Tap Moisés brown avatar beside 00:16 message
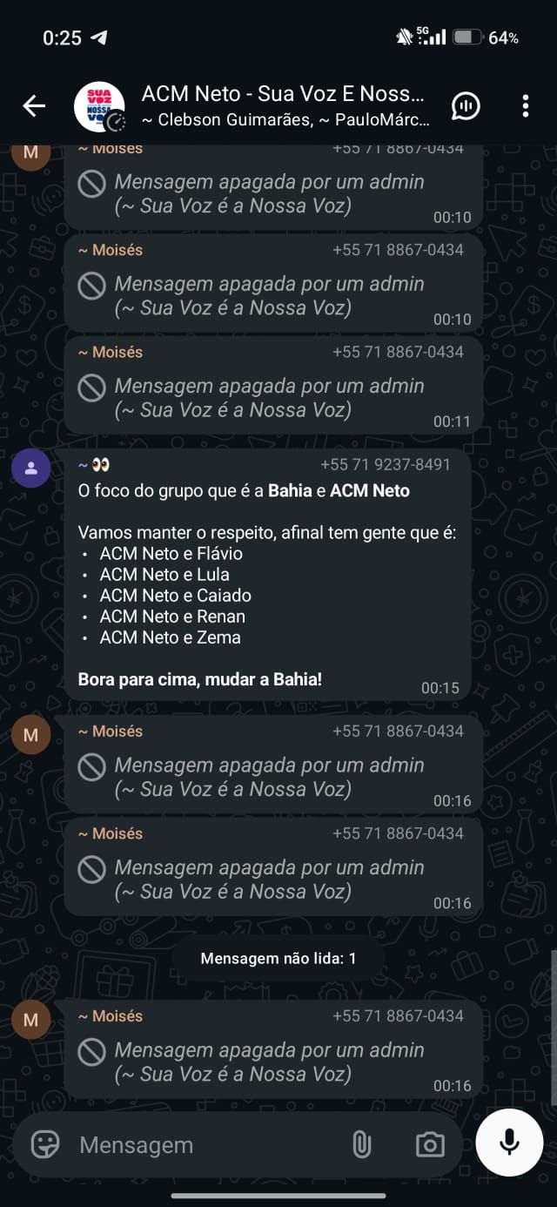The height and width of the screenshot is (1207, 557). [x=31, y=735]
